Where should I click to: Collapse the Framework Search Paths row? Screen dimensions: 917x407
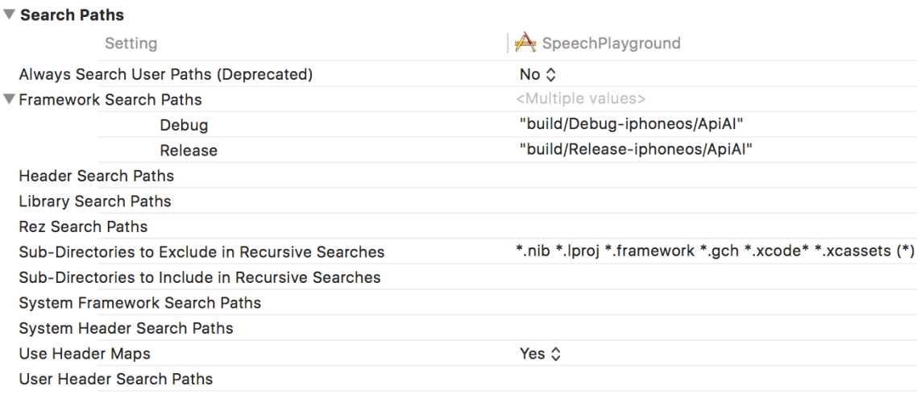pos(10,100)
